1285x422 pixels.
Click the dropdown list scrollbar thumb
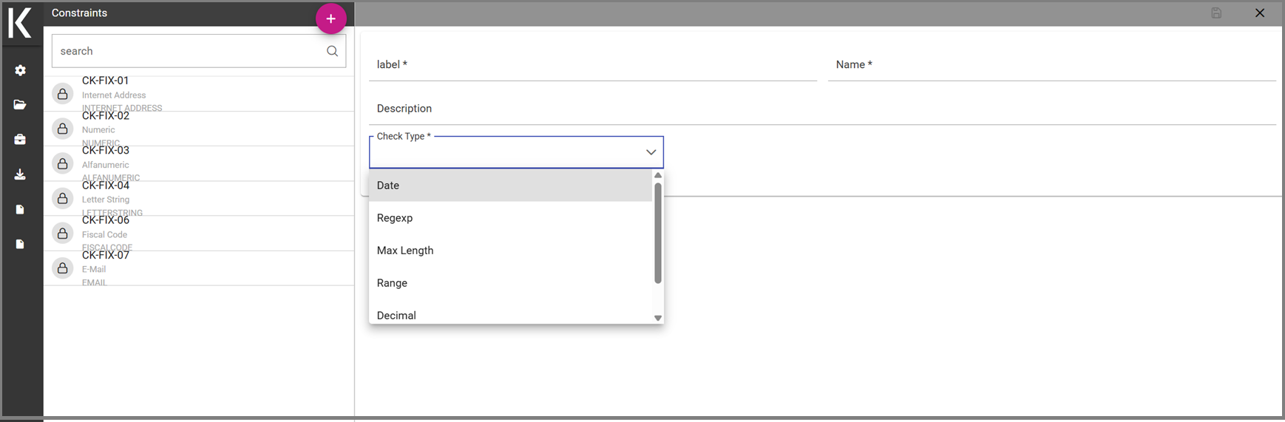[x=658, y=233]
